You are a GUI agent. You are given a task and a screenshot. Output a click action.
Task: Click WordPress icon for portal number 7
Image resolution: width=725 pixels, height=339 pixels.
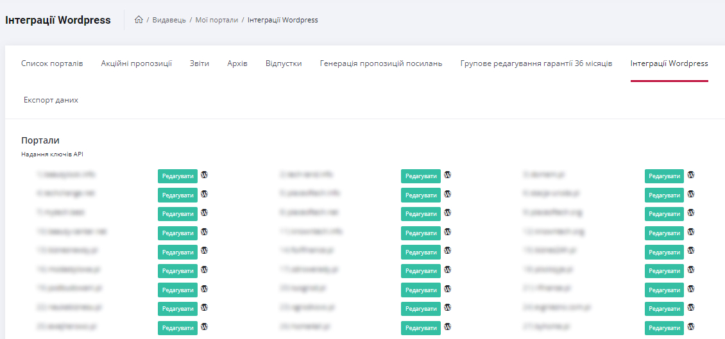[x=205, y=213]
